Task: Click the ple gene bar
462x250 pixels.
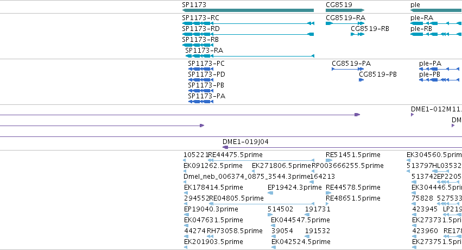Action: (x=436, y=10)
